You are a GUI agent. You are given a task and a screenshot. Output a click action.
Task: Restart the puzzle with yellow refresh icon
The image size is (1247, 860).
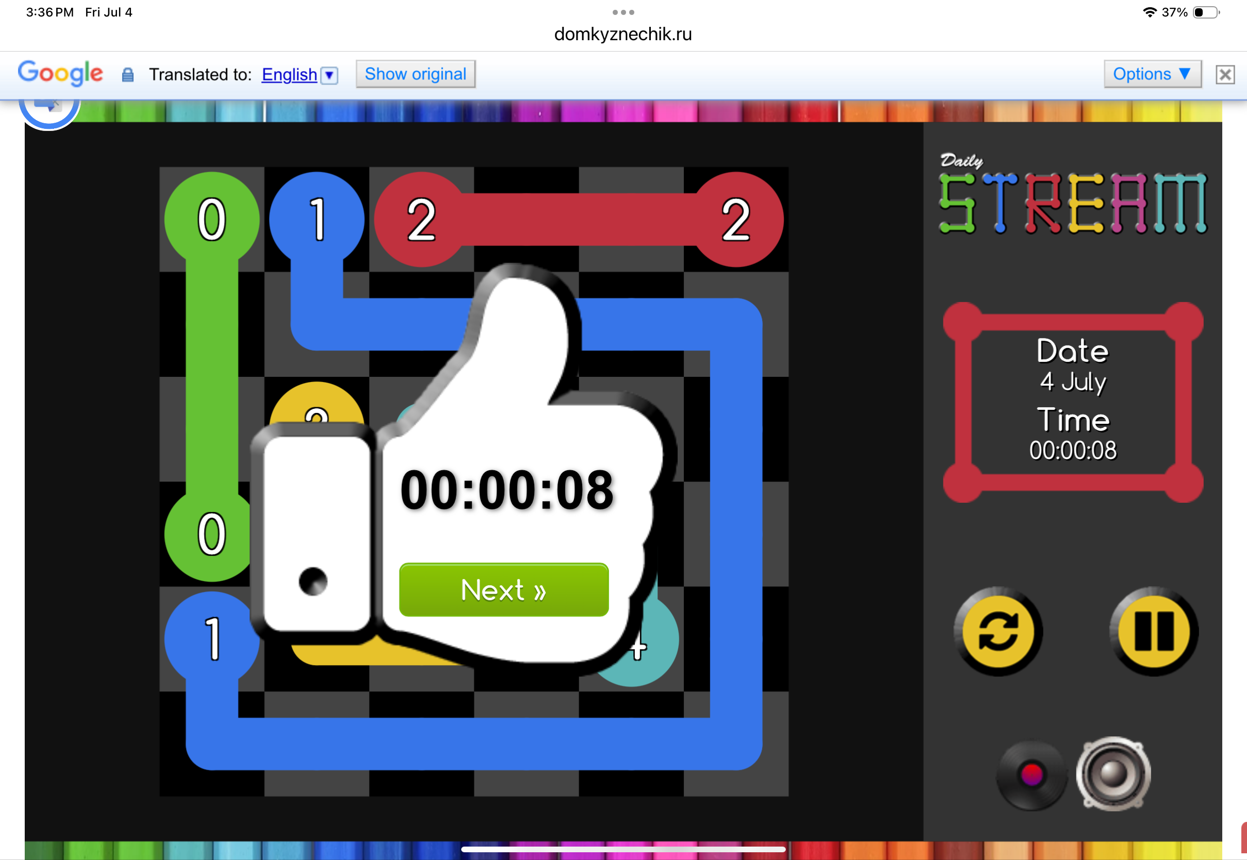tap(998, 631)
